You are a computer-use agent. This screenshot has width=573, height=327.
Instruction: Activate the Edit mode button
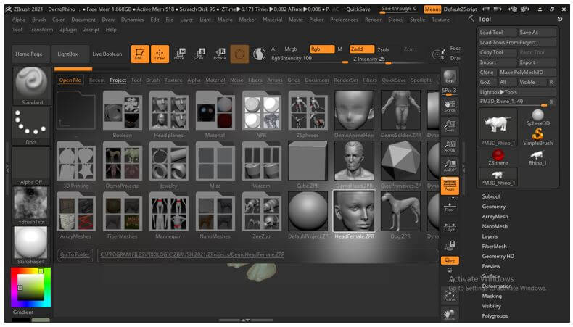139,54
